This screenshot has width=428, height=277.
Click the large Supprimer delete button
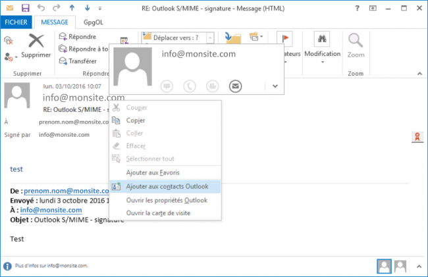[x=36, y=46]
